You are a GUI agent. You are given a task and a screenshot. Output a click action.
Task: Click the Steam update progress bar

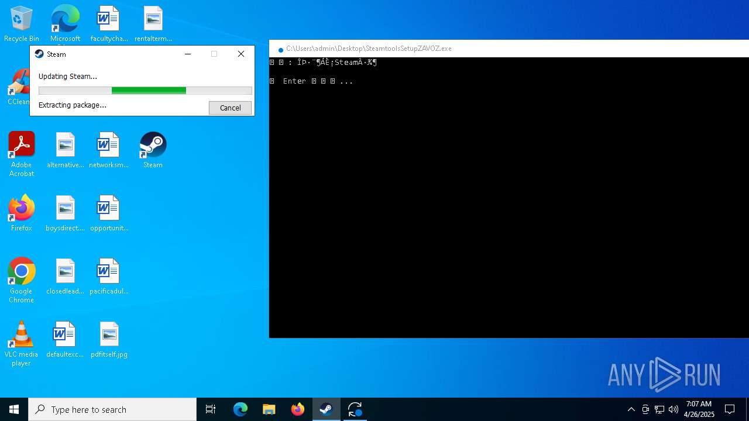tap(145, 91)
